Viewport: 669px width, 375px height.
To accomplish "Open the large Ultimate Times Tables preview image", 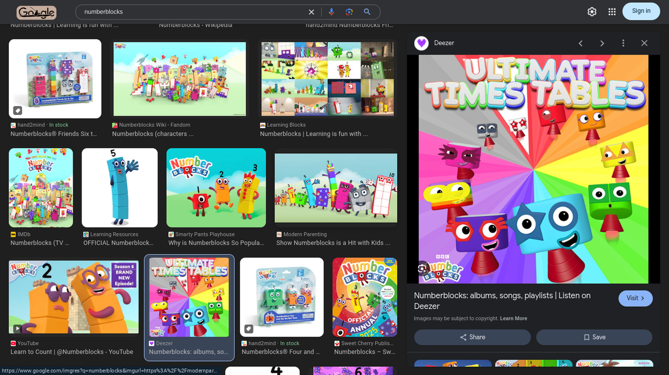I will tap(534, 169).
